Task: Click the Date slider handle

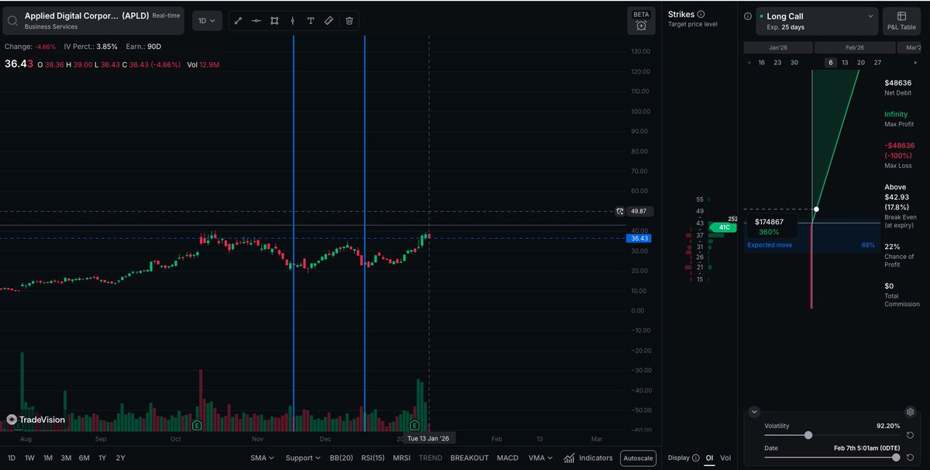Action: pos(897,457)
